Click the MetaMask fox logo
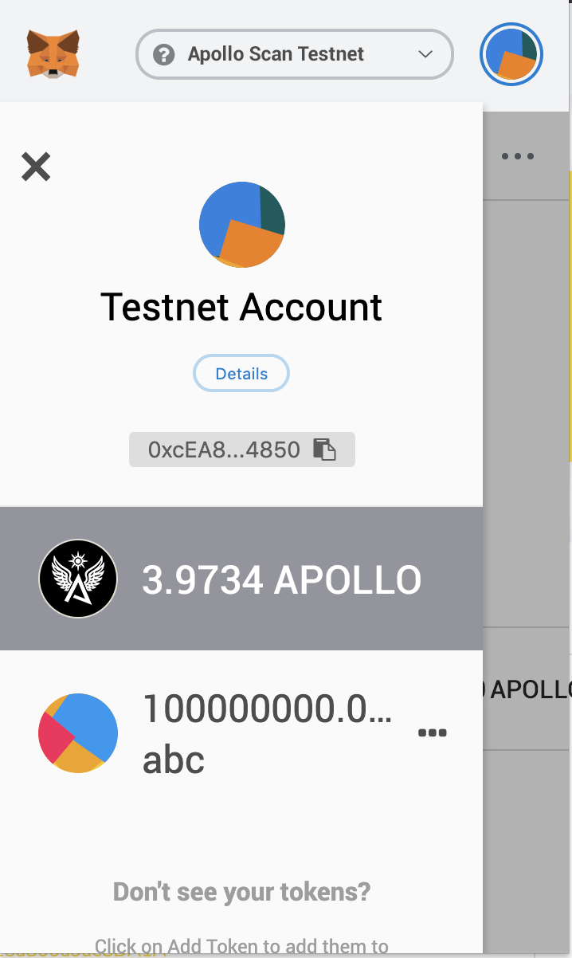 coord(53,53)
